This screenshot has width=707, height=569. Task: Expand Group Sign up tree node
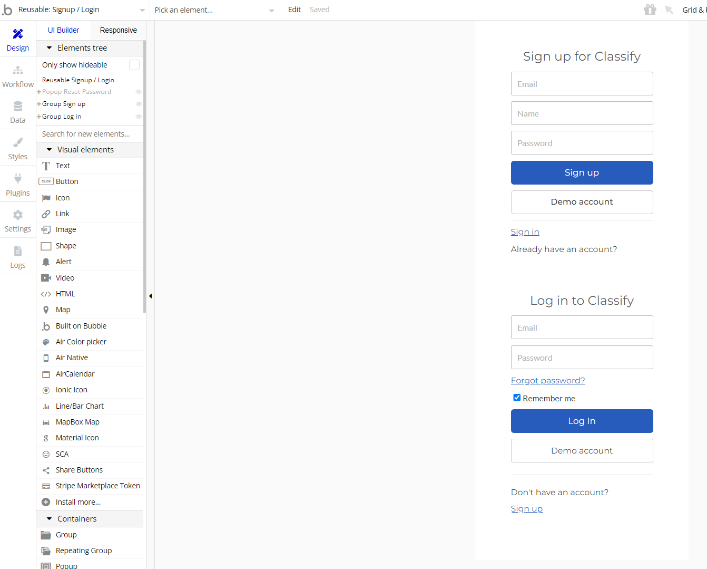(39, 104)
